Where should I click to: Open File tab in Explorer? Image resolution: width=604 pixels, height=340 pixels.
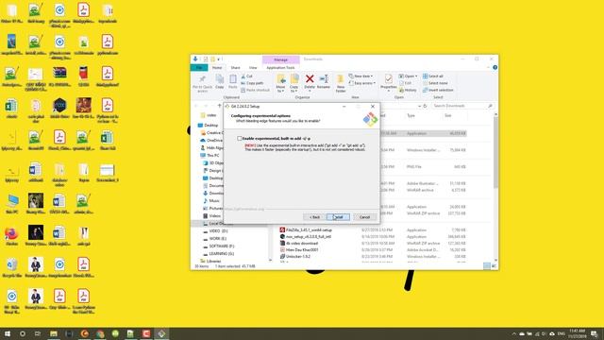click(199, 67)
